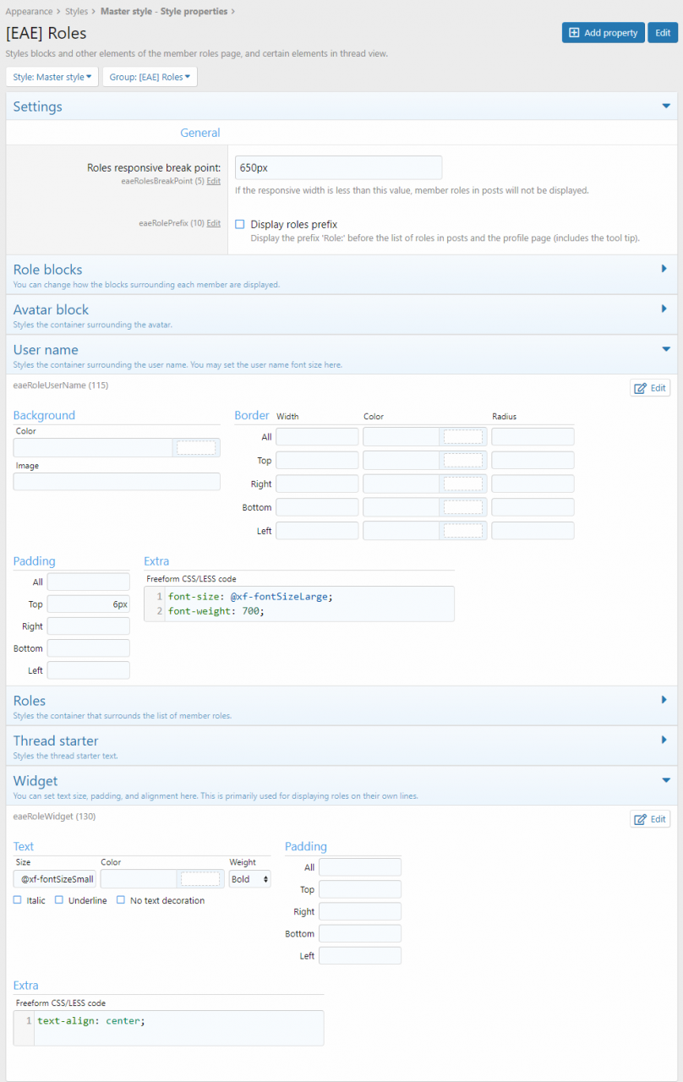Enable Display roles prefix checkbox
The width and height of the screenshot is (683, 1082).
tap(240, 225)
